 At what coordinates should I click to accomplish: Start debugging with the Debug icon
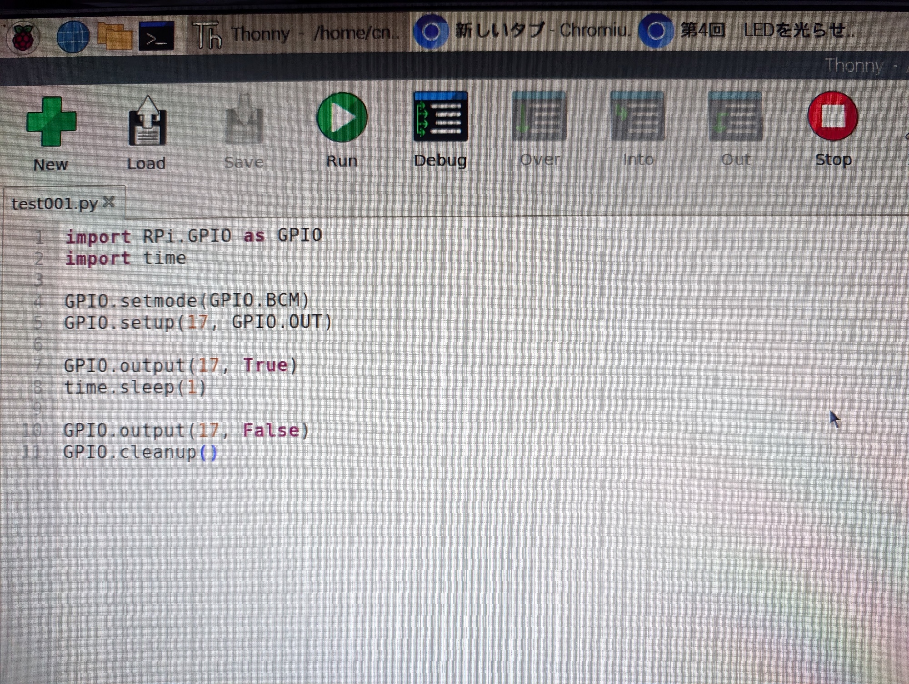click(440, 116)
